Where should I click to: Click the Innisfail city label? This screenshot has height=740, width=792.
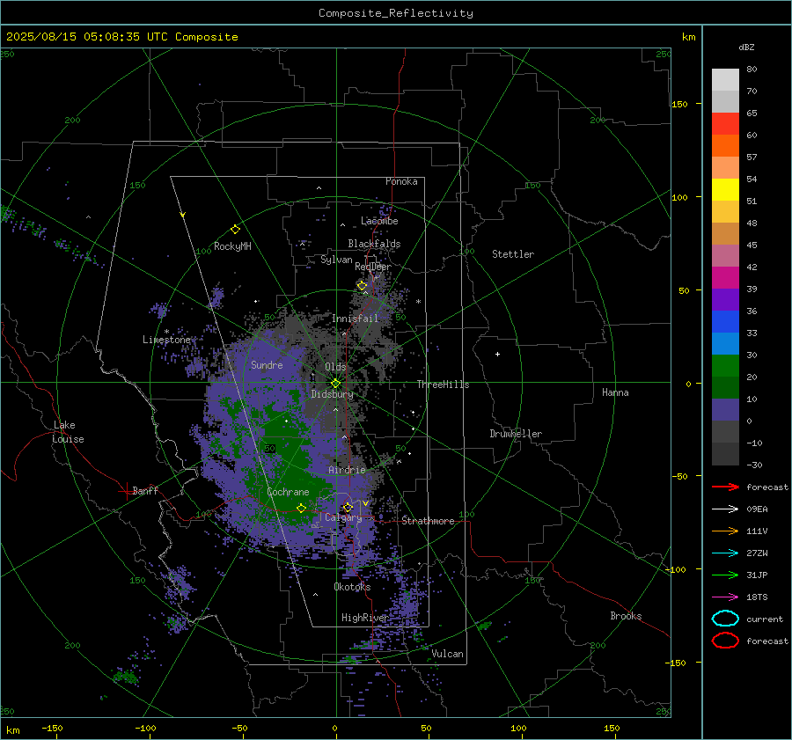(x=356, y=319)
